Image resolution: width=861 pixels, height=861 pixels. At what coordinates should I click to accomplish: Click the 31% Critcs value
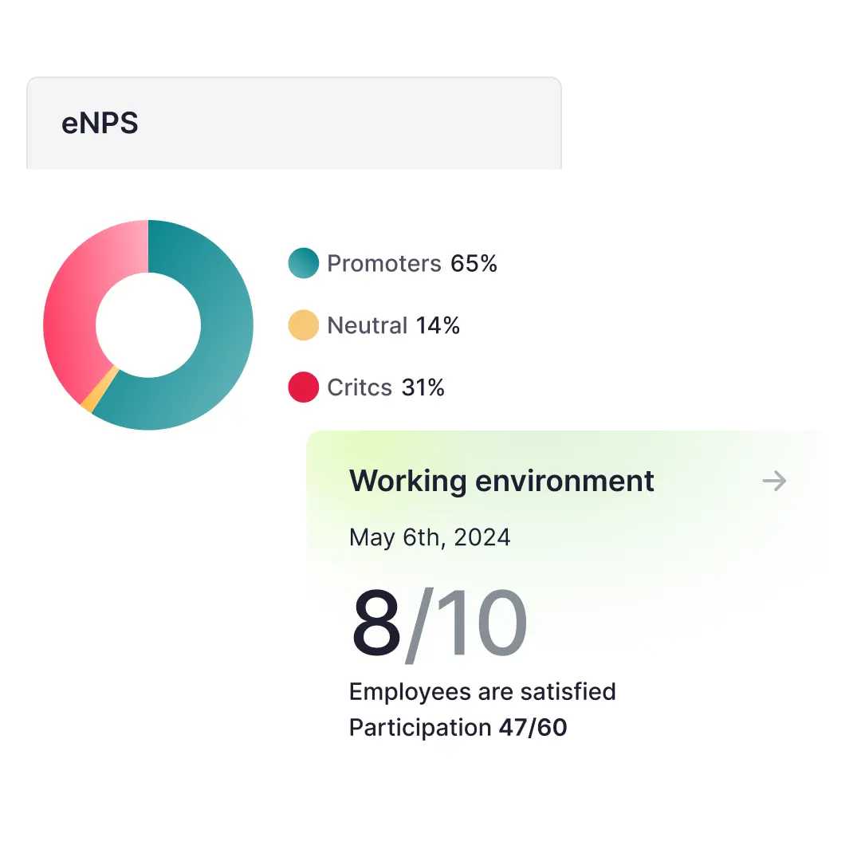(423, 387)
